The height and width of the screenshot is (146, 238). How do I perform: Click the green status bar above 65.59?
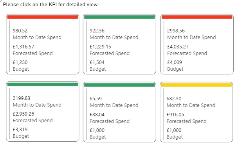[119, 85]
